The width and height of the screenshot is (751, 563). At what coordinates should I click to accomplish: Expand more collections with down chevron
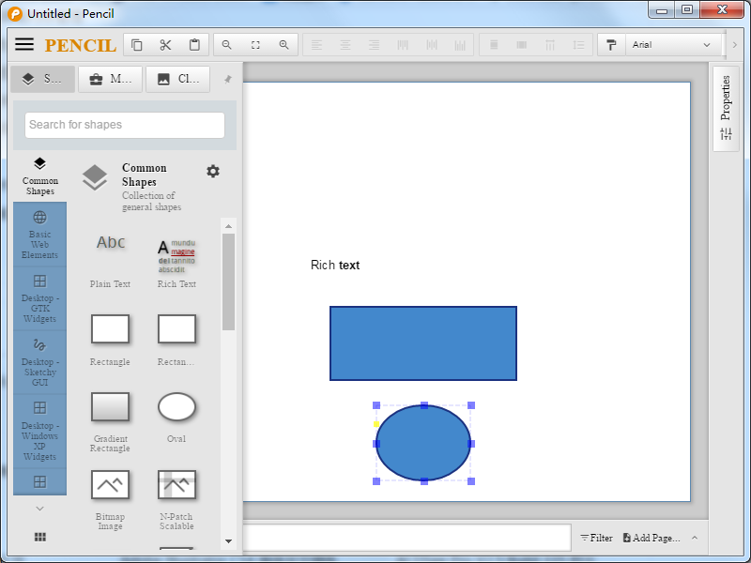(x=39, y=508)
